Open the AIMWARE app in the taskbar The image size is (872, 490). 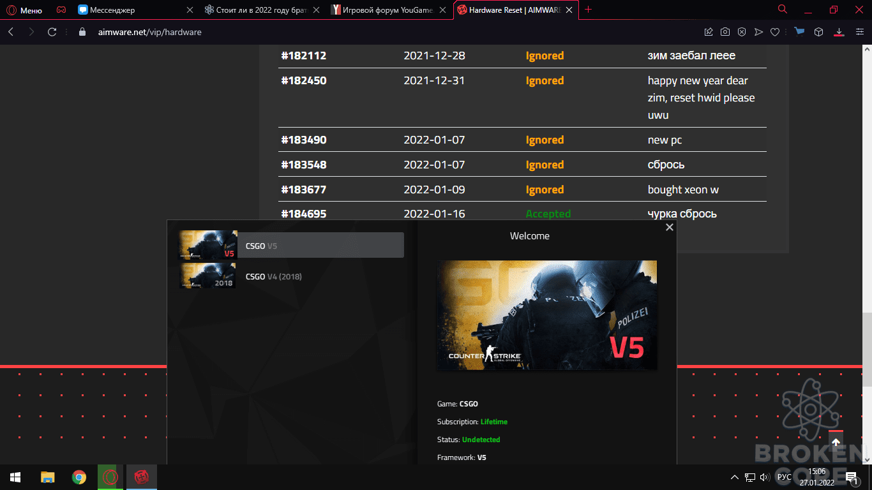coord(142,477)
